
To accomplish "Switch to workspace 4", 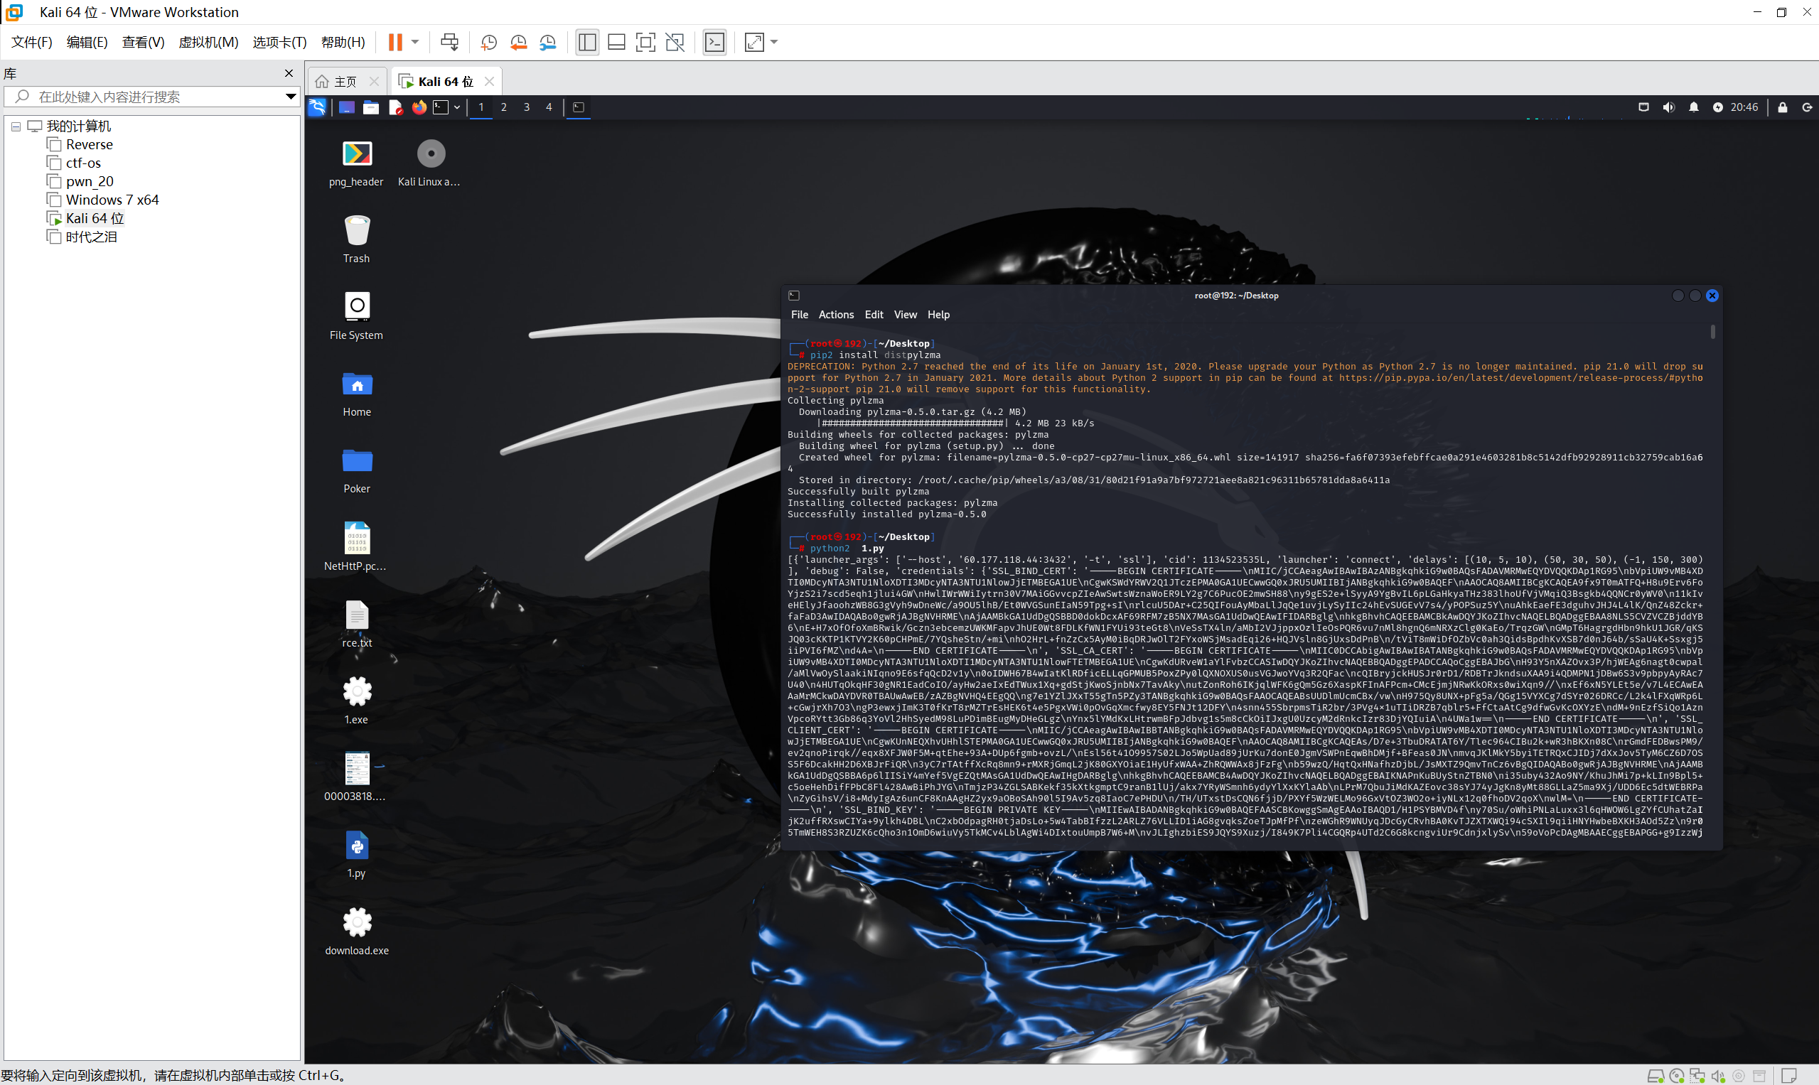I will click(549, 107).
